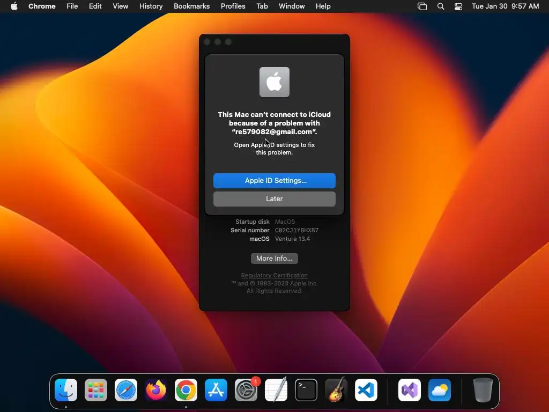549x412 pixels.
Task: Launch Firefox from the Dock
Action: pyautogui.click(x=156, y=390)
